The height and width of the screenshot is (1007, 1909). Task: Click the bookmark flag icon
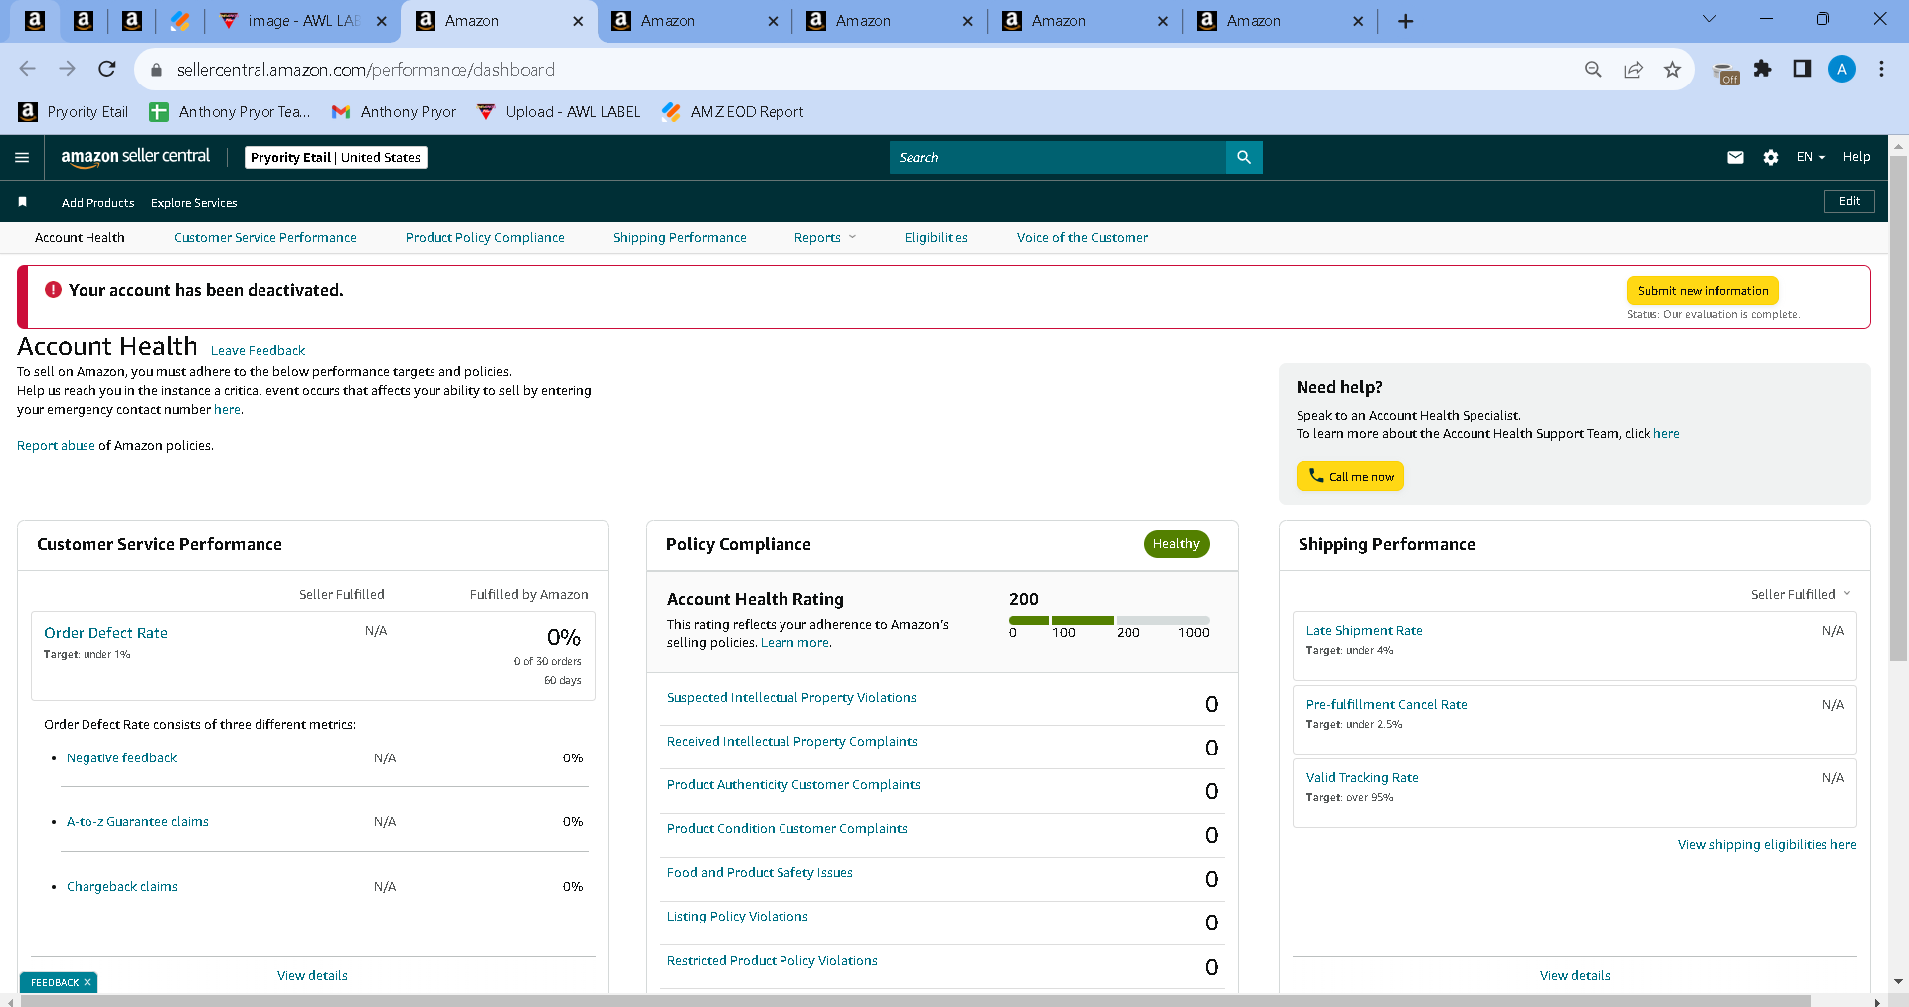coord(22,202)
